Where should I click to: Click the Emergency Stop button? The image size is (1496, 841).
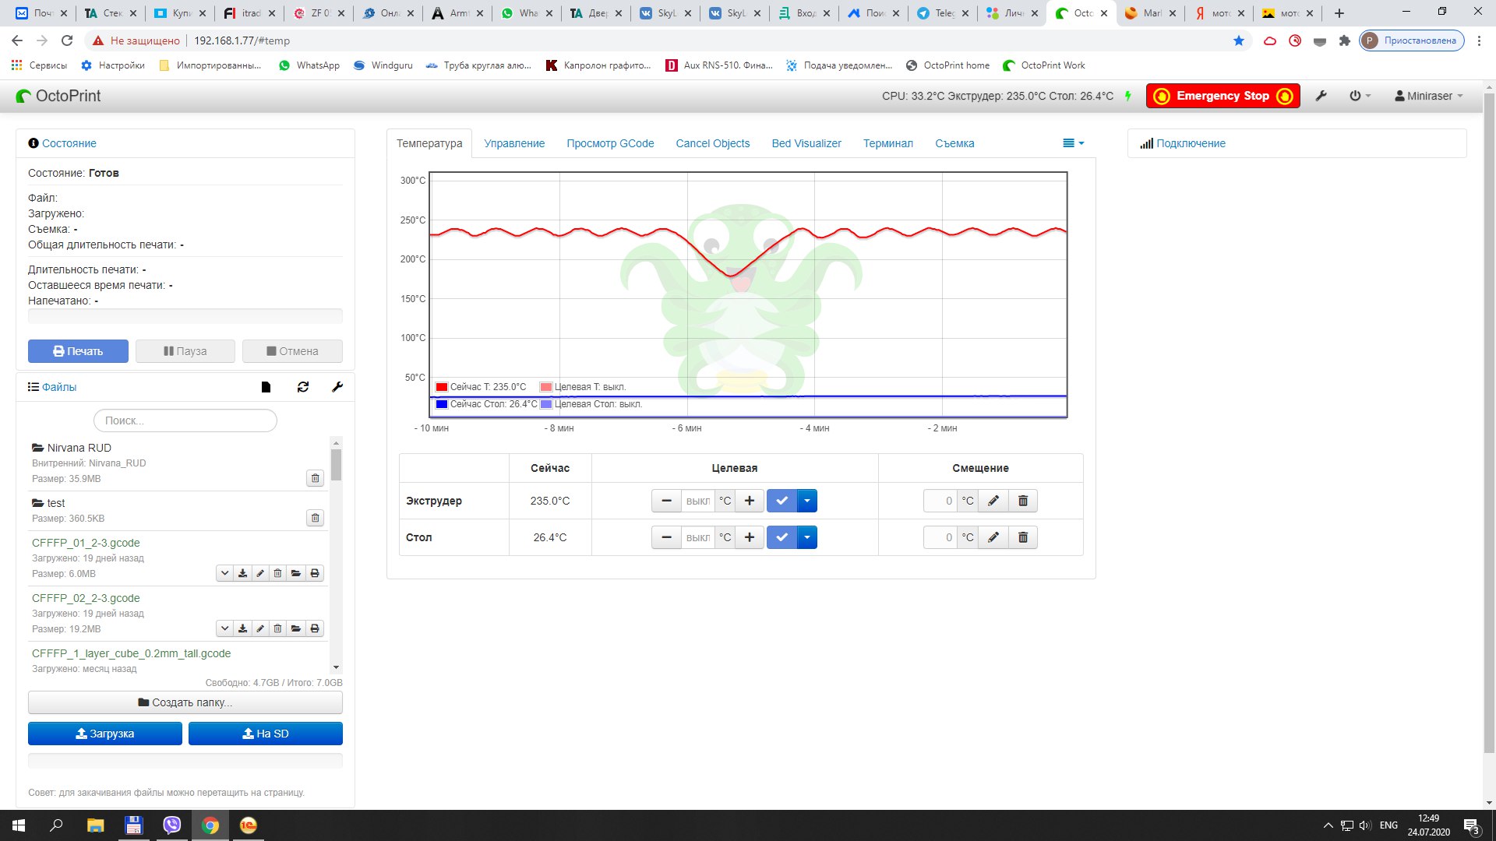[x=1223, y=96]
